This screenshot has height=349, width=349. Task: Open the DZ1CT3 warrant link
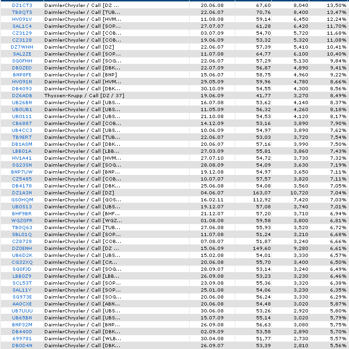[22, 6]
